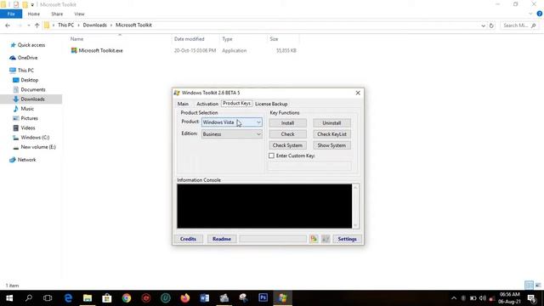
Task: Switch to the License Backup tab
Action: pyautogui.click(x=271, y=104)
